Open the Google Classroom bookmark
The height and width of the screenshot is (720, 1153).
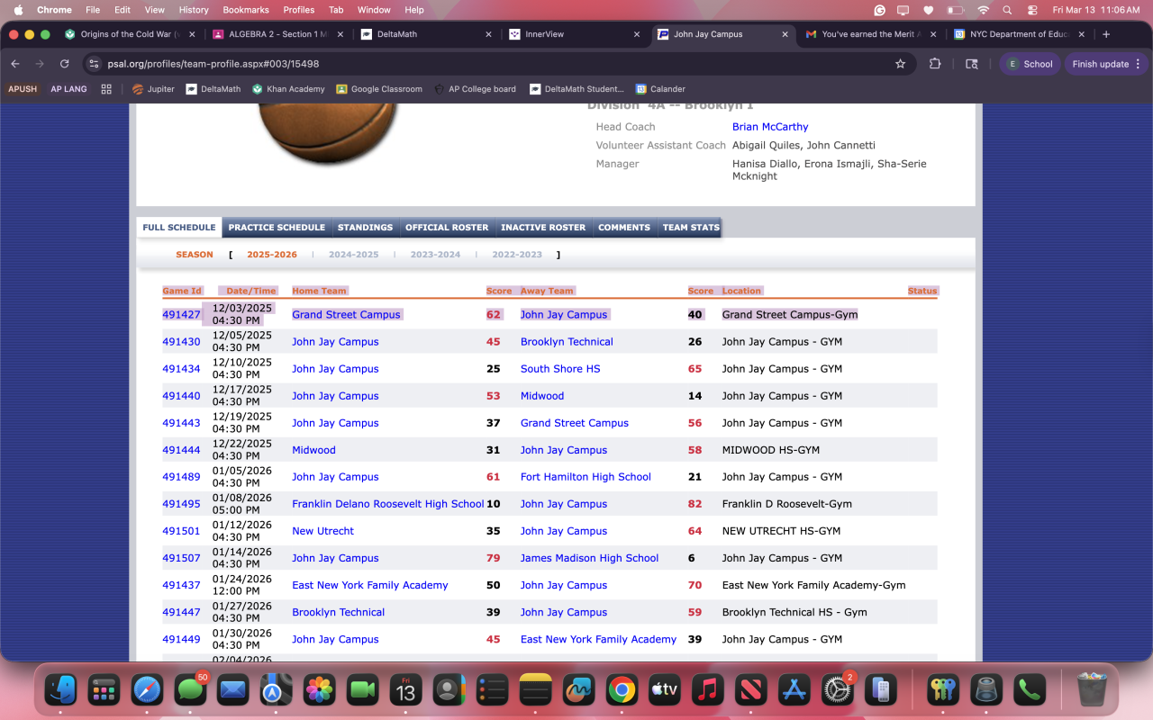(379, 89)
